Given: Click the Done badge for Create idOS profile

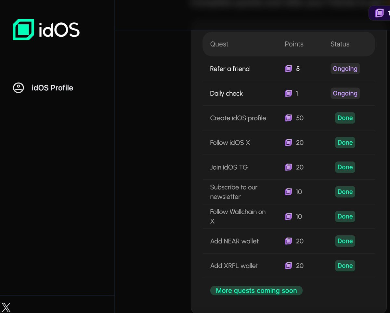Looking at the screenshot, I should click(x=345, y=118).
